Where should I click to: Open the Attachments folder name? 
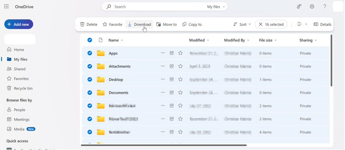(x=119, y=66)
